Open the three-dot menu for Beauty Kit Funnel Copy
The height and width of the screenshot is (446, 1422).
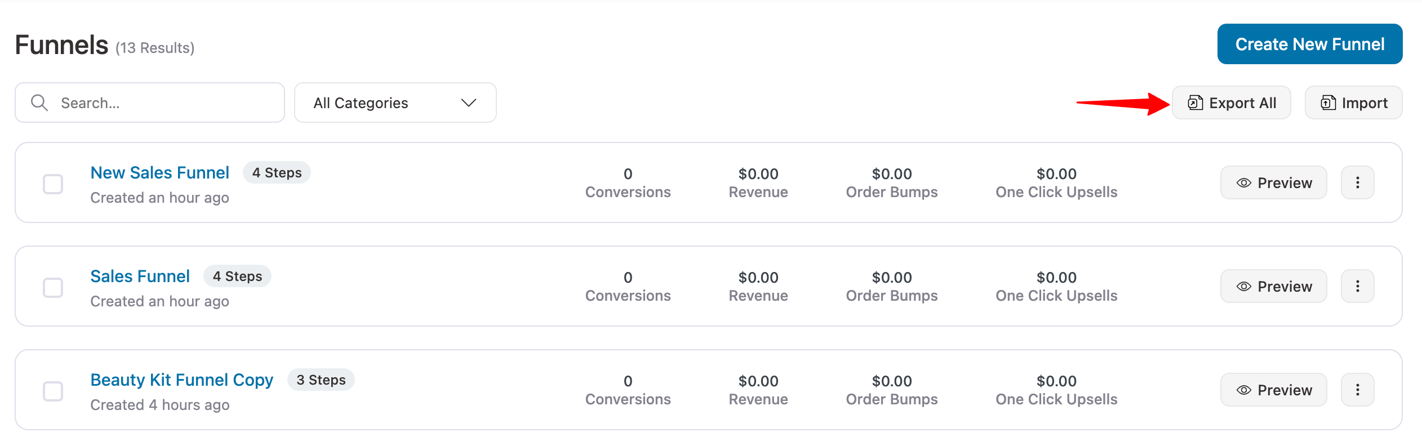[1357, 390]
